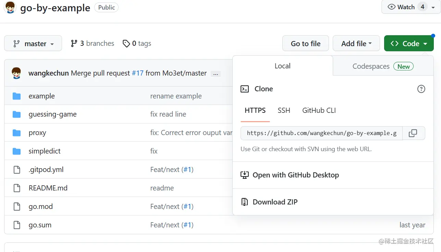The width and height of the screenshot is (441, 252).
Task: Click the README.md file icon
Action: click(x=17, y=188)
